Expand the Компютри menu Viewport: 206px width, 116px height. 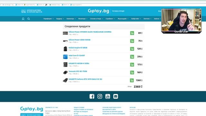pyautogui.click(x=71, y=19)
